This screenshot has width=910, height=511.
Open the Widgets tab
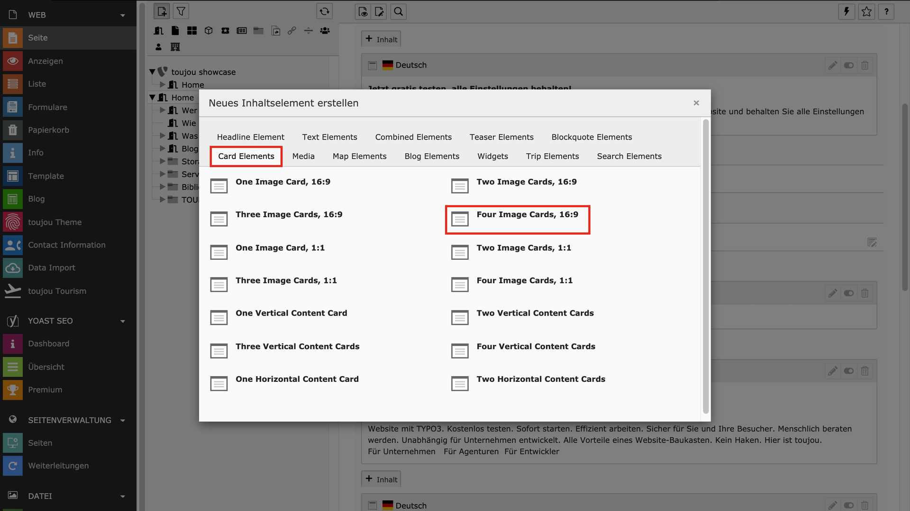(492, 156)
